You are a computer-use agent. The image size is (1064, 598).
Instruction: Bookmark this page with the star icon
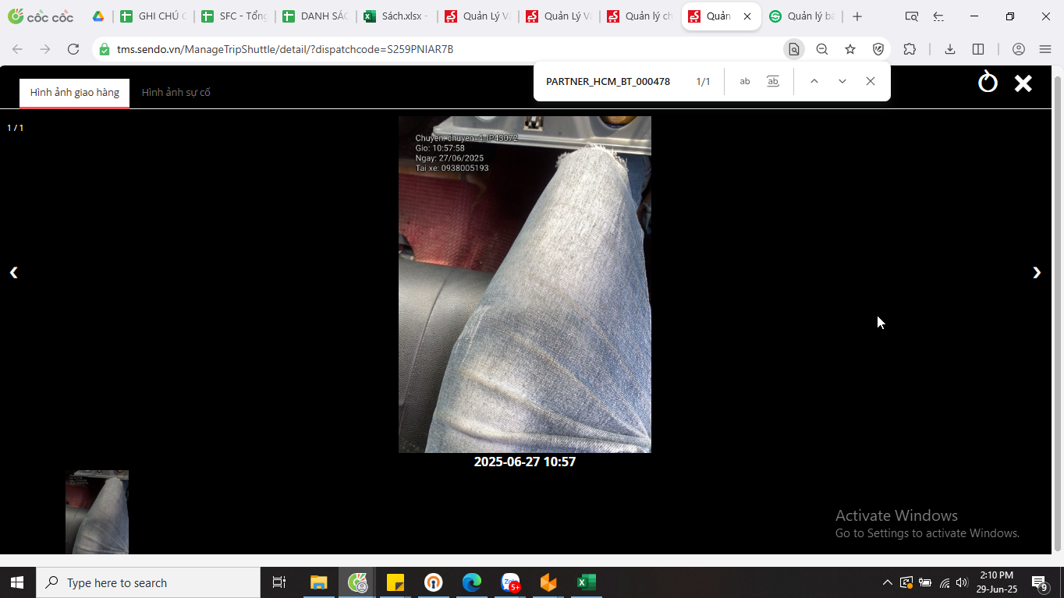(850, 49)
